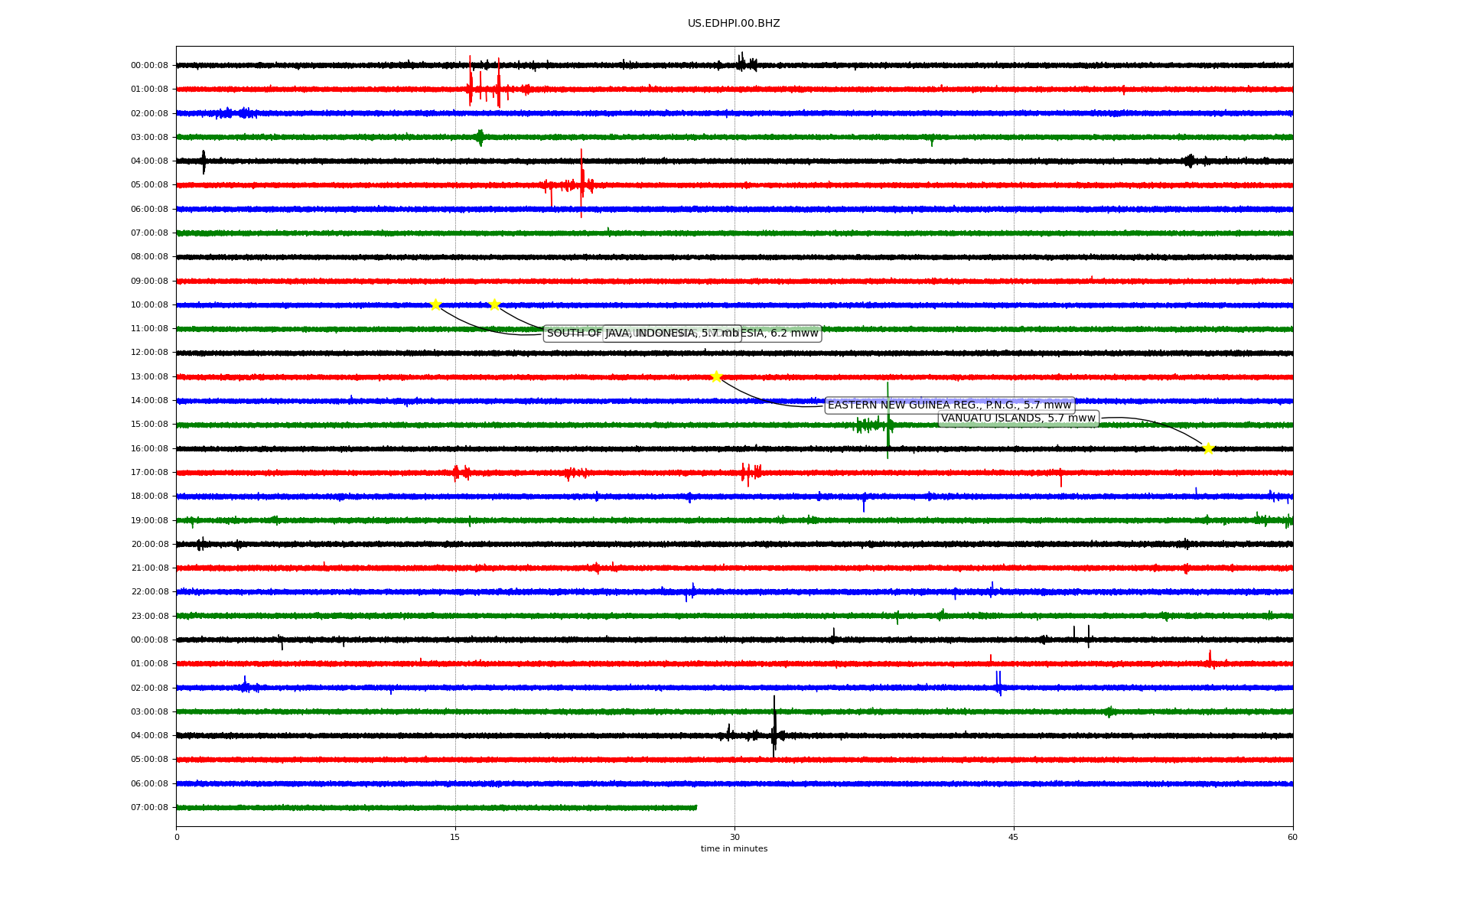Viewport: 1469px width, 918px height.
Task: Click the 16:00:08 row time label
Action: coord(149,448)
